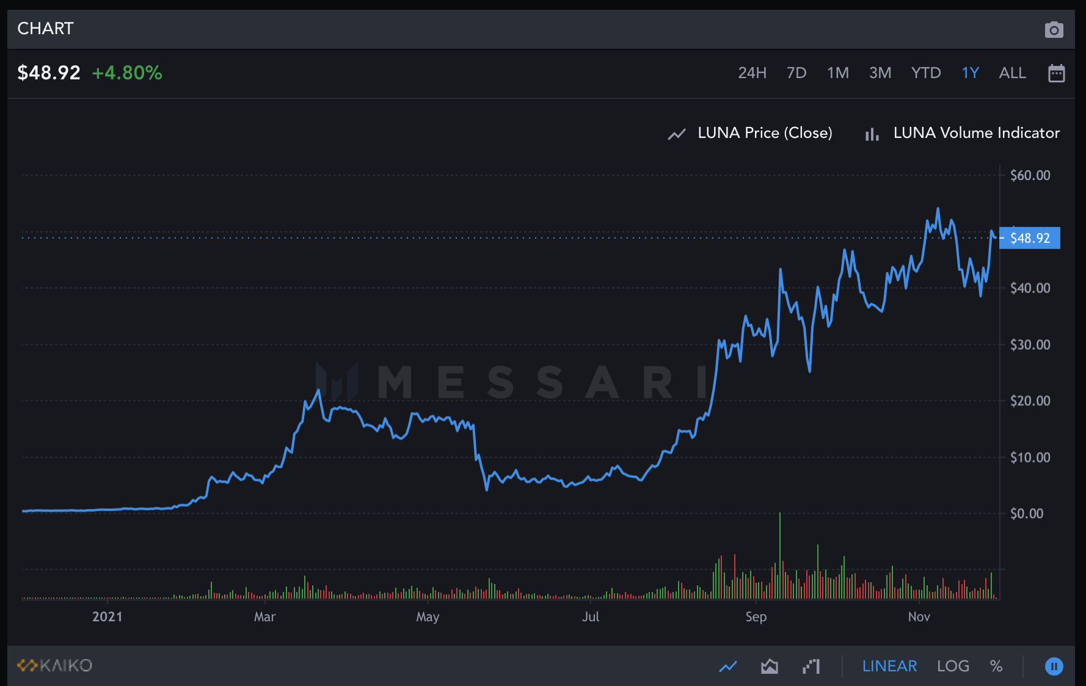Image resolution: width=1086 pixels, height=686 pixels.
Task: Select the ALL time range
Action: click(x=1012, y=73)
